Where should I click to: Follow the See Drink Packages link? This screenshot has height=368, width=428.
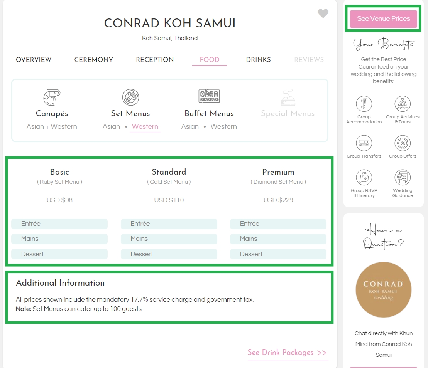(288, 353)
